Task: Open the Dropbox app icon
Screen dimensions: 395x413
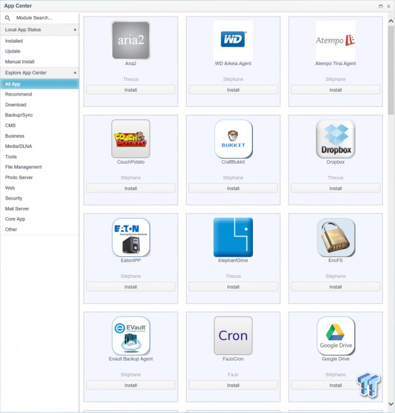Action: pos(336,138)
